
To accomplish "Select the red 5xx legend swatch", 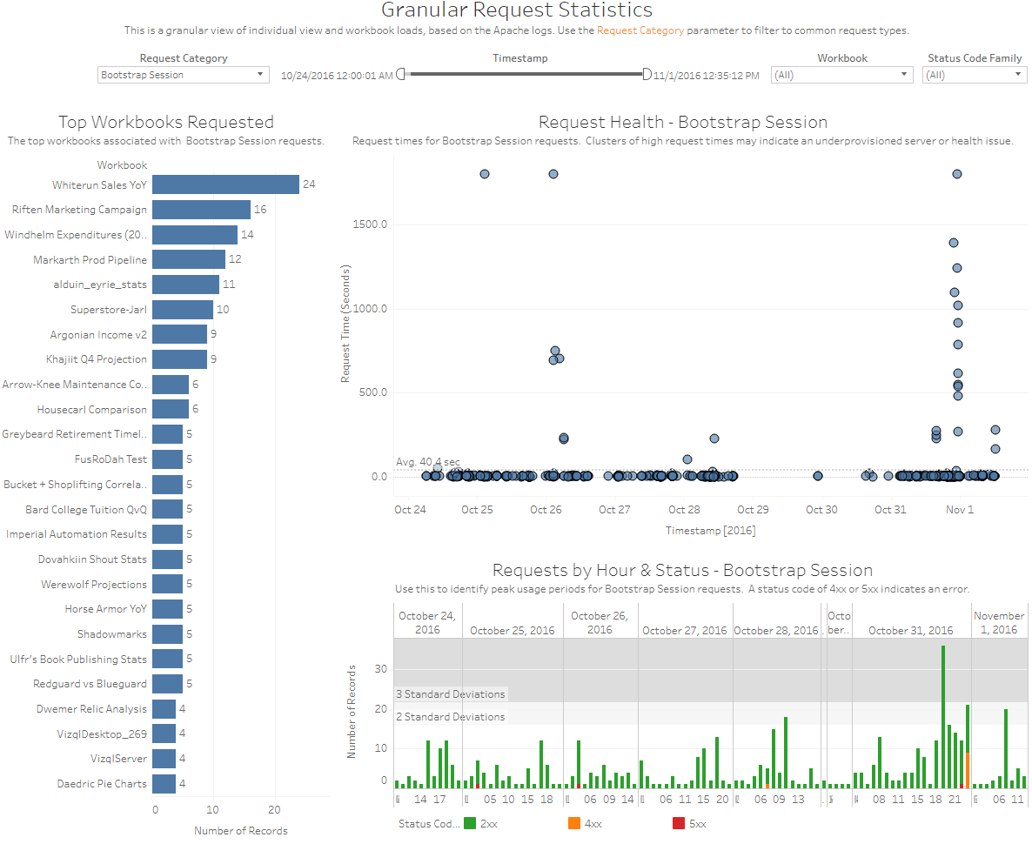I will [x=679, y=823].
